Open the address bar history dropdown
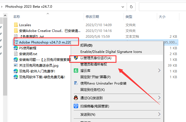186x122 pixels. pyautogui.click(x=123, y=7)
